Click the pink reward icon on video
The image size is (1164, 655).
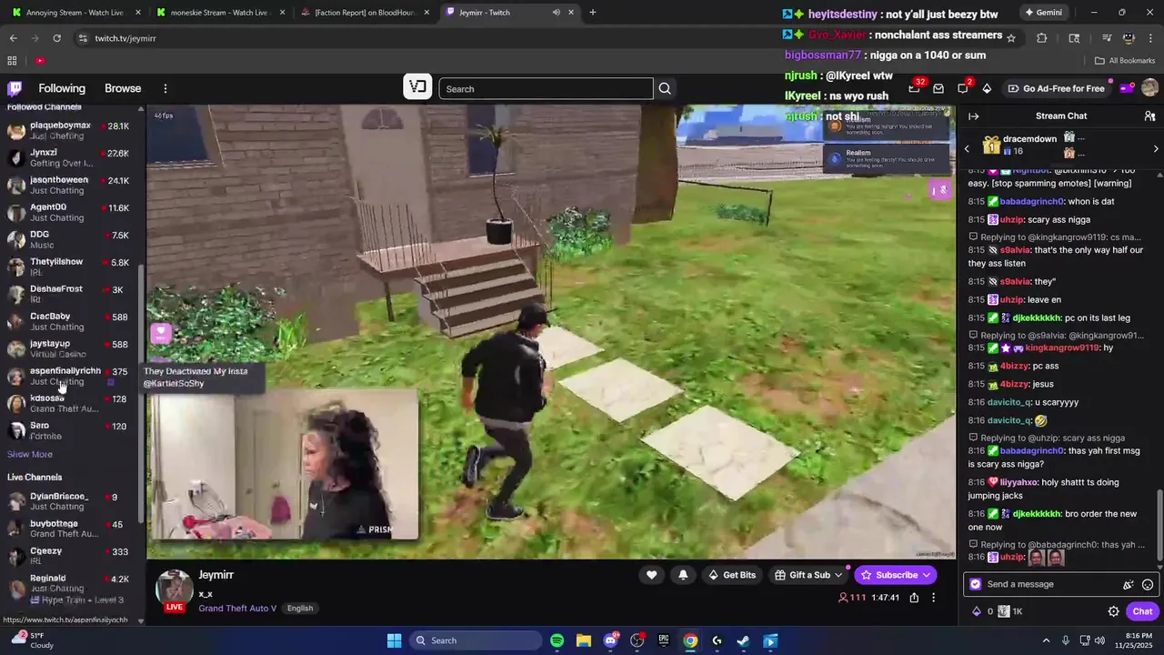[x=161, y=334]
